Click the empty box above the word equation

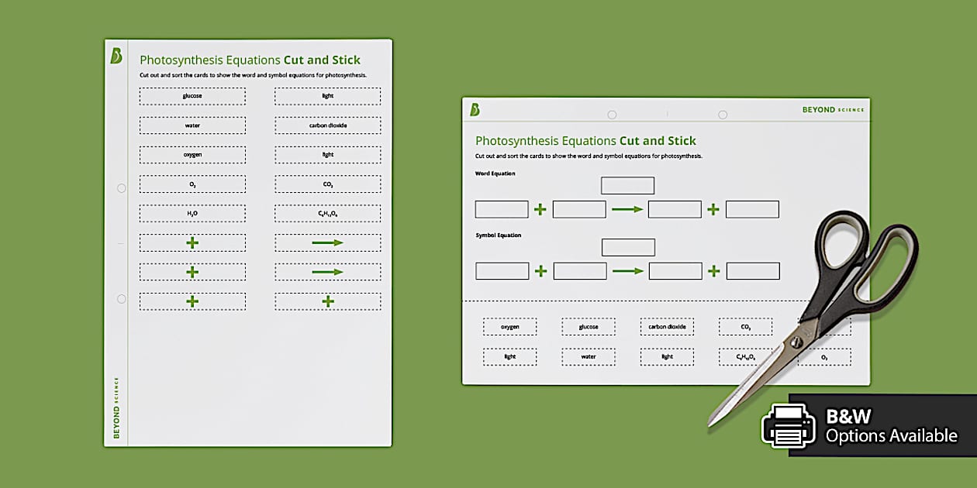(x=628, y=185)
